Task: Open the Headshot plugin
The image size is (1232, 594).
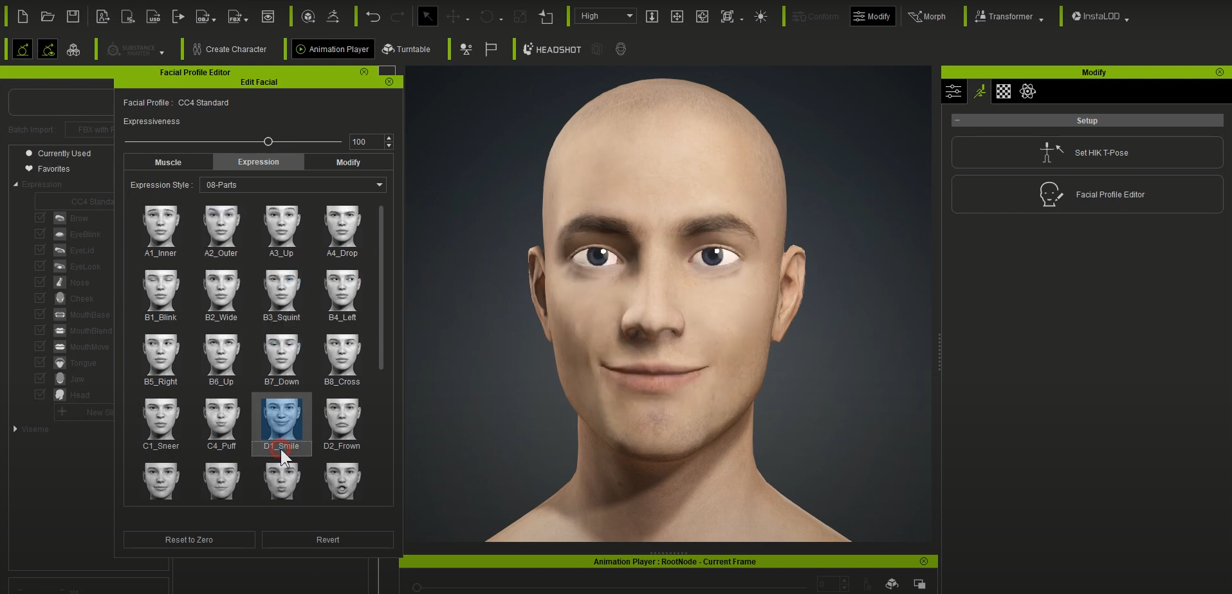Action: (552, 50)
